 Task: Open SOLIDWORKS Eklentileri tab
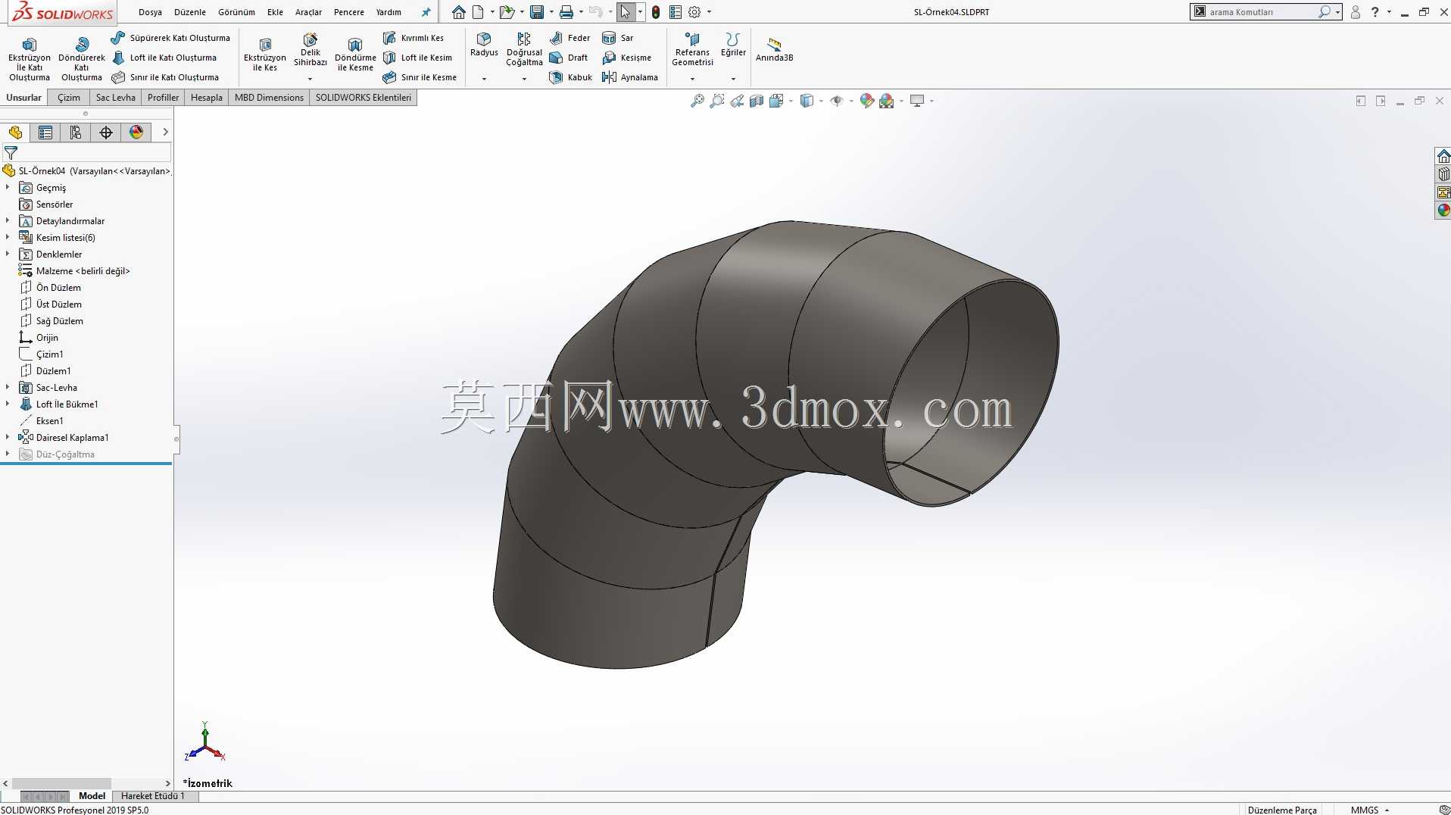pos(364,98)
